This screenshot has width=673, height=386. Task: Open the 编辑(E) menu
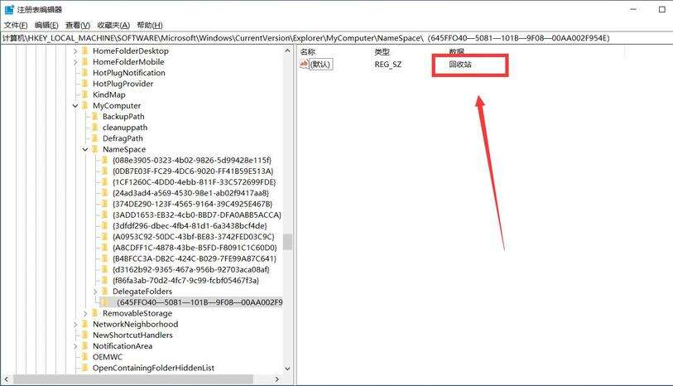pos(46,26)
